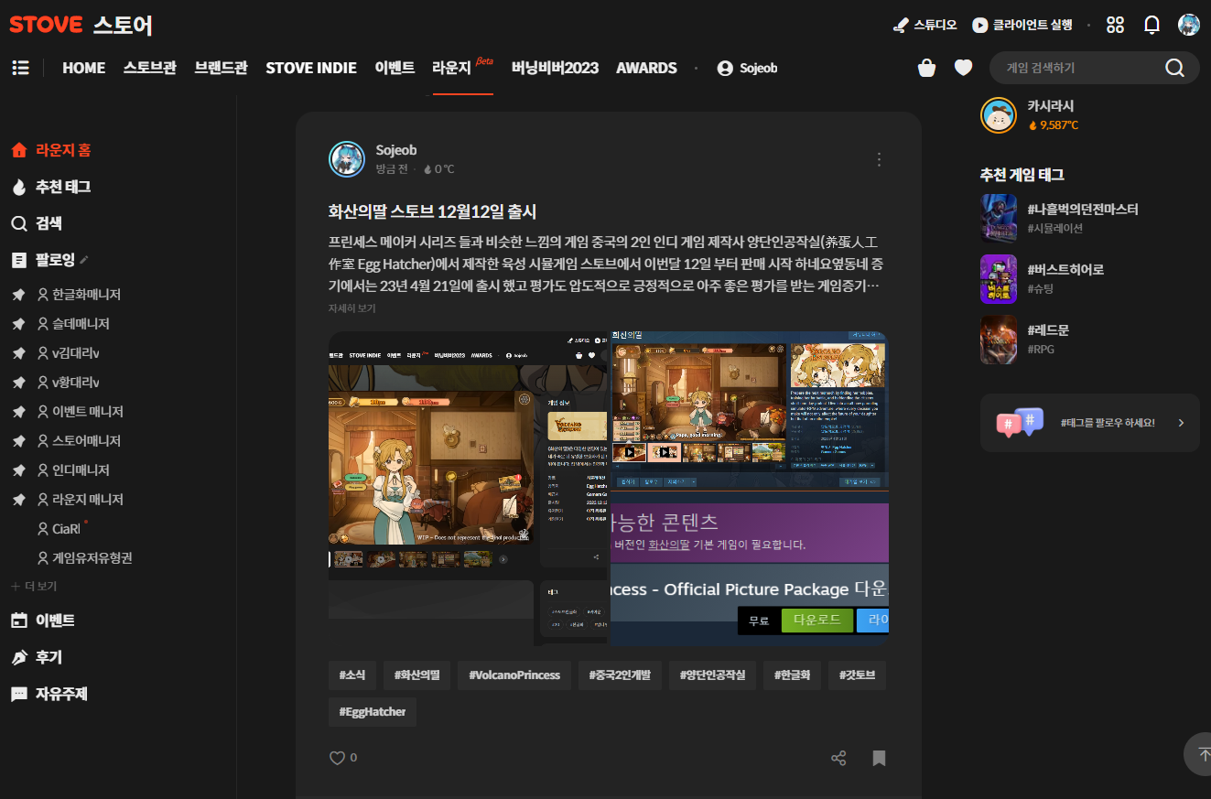Toggle the pin for v황대리v

18,383
